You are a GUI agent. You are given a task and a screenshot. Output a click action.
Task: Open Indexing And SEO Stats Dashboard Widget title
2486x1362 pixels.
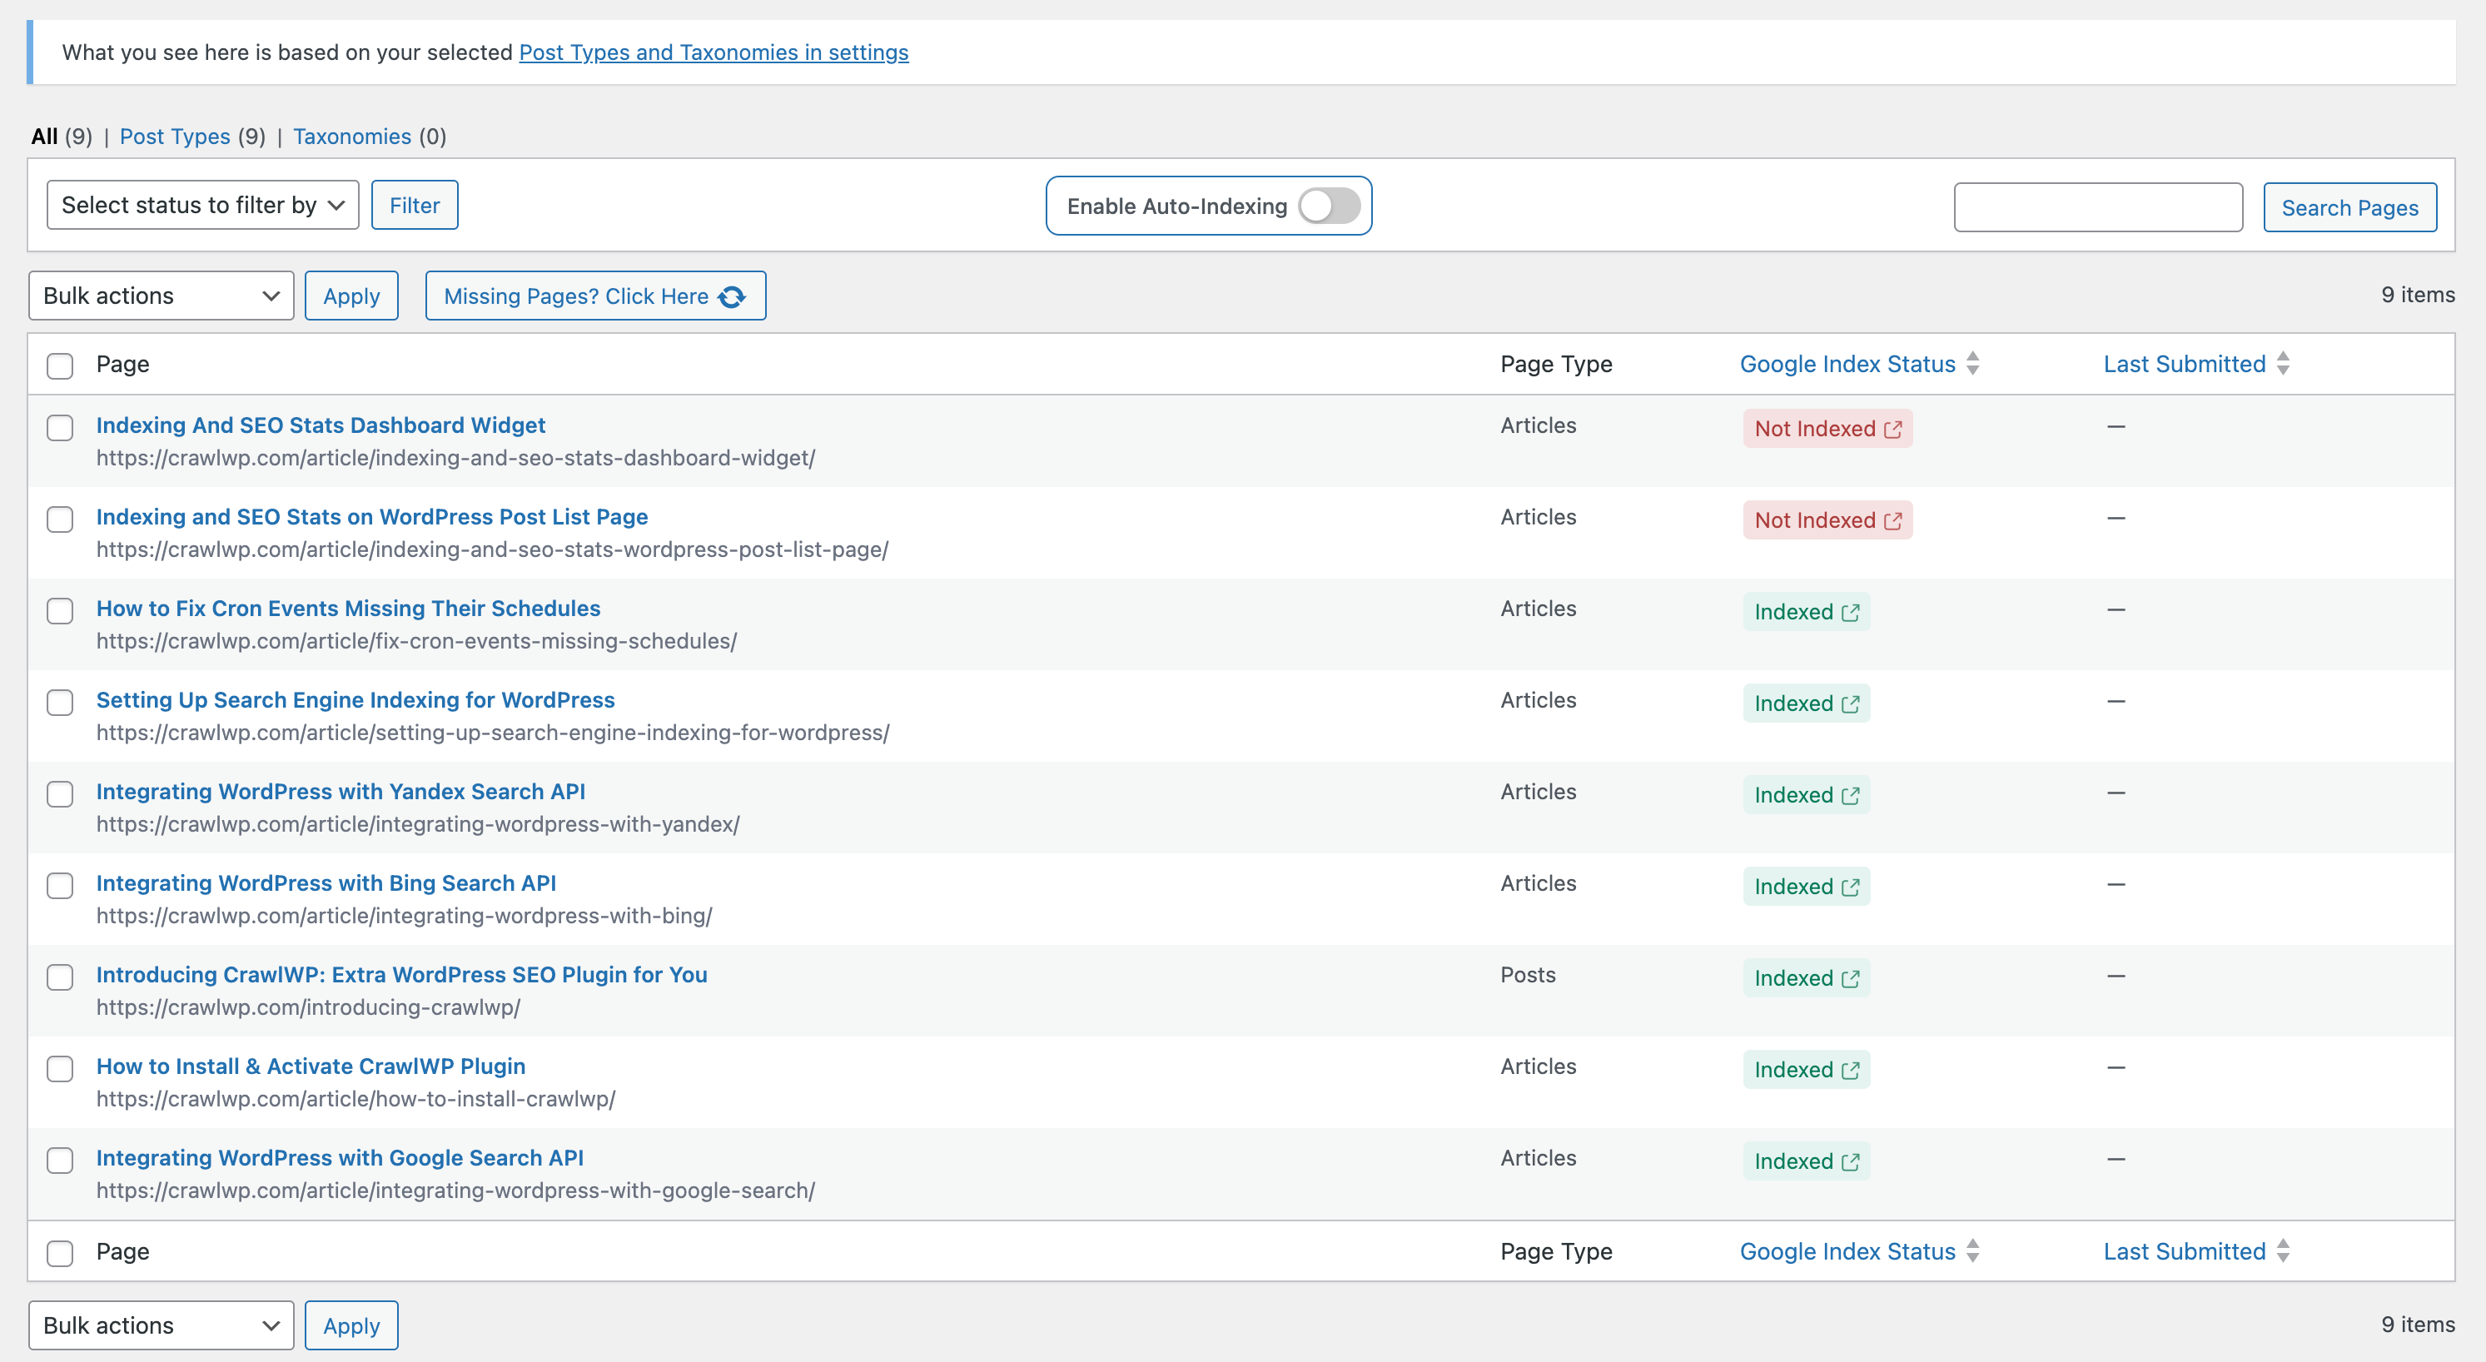tap(321, 425)
